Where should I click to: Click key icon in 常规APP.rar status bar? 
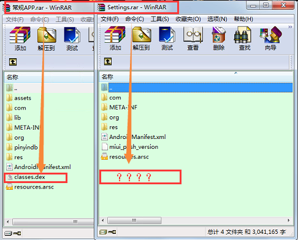[17, 233]
